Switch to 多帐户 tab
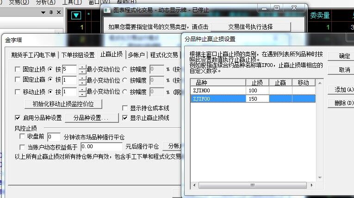 click(136, 55)
